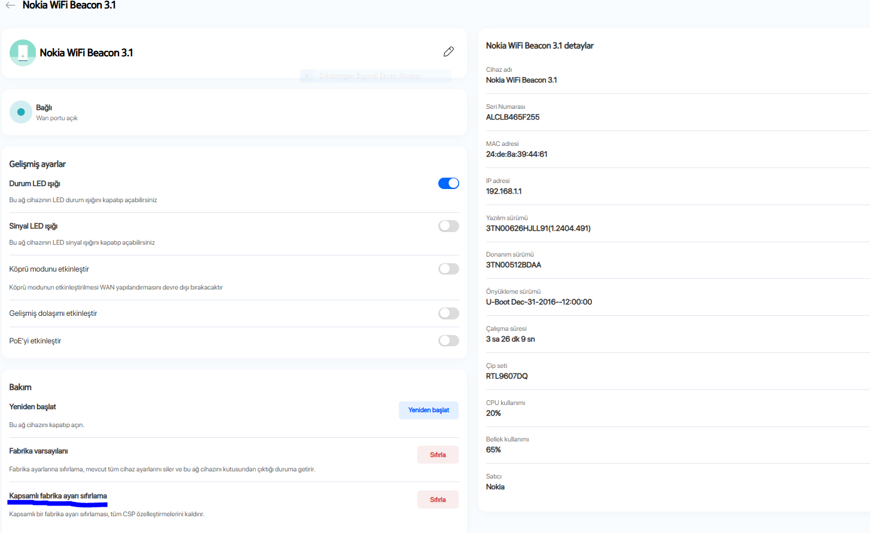Click the Seri Numarası field label
The image size is (870, 533).
pyautogui.click(x=505, y=107)
